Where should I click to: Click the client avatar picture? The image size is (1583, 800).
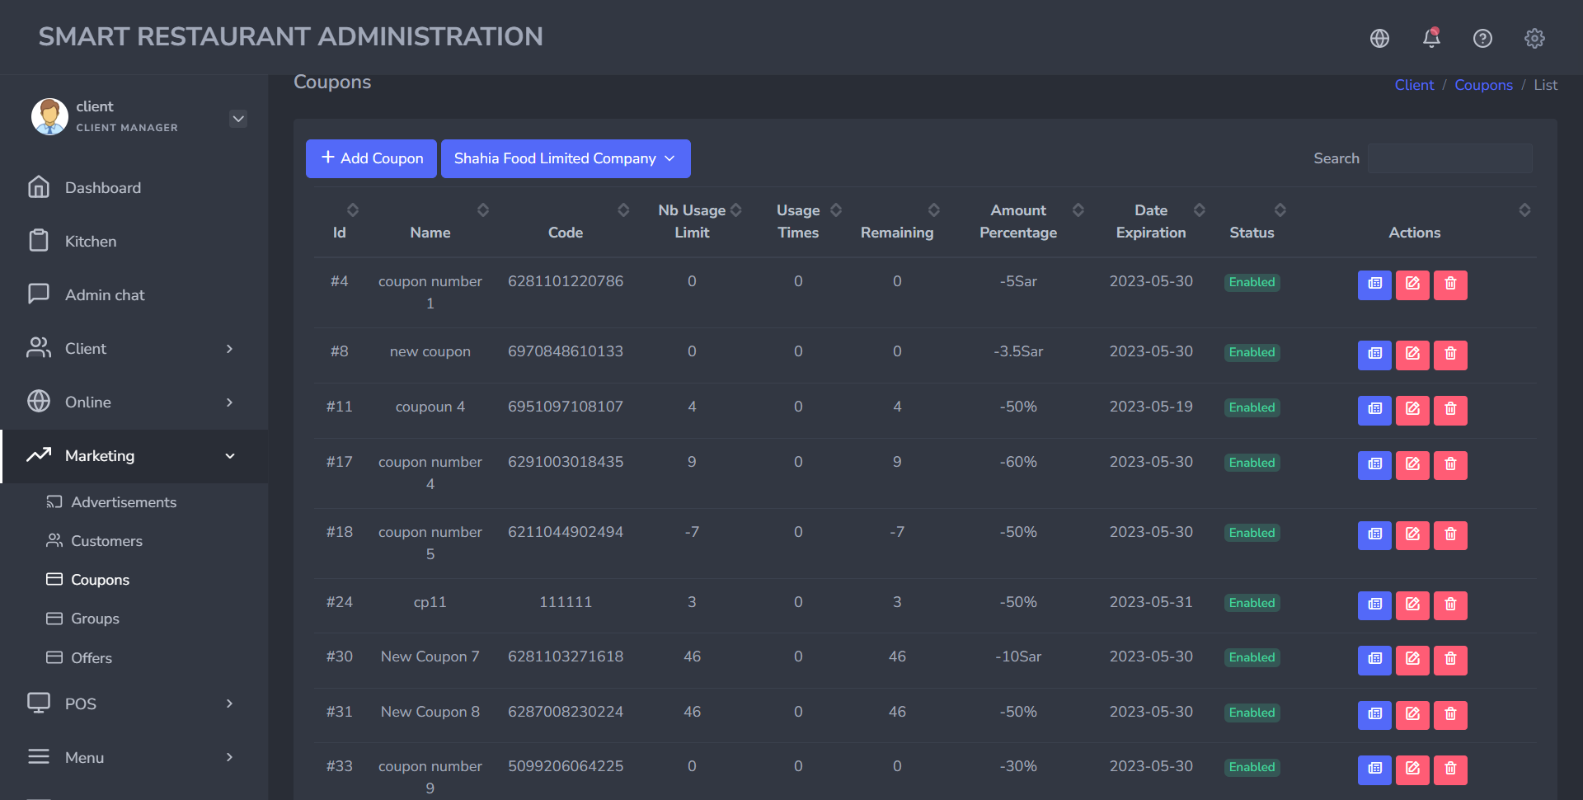coord(49,116)
